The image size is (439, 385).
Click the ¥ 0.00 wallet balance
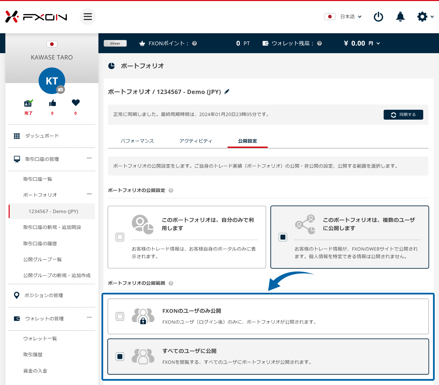(354, 43)
